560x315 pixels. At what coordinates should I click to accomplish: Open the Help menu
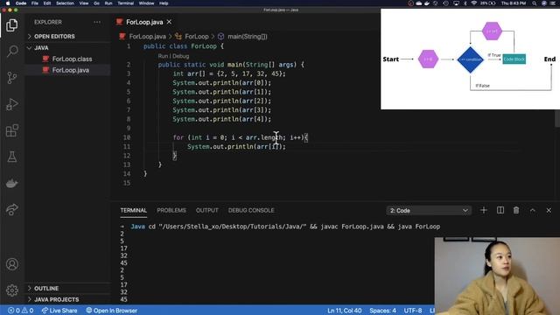tap(164, 3)
